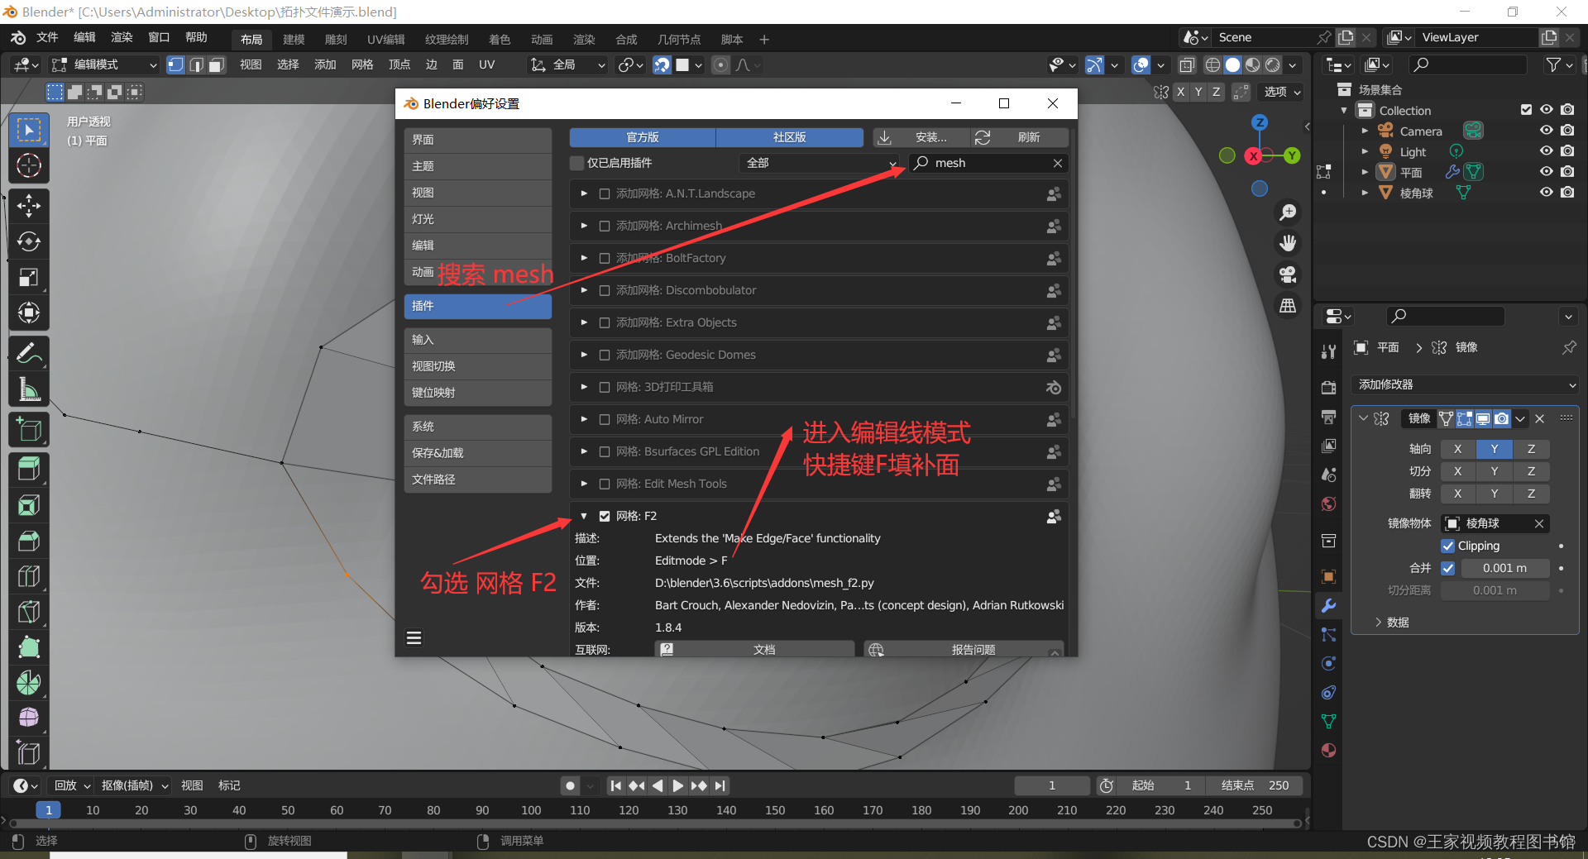1588x859 pixels.
Task: Choose the Move tool in toolbar
Action: point(29,206)
